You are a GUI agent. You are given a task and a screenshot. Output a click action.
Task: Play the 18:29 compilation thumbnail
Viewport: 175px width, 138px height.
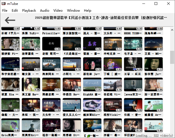pyautogui.click(x=92, y=125)
